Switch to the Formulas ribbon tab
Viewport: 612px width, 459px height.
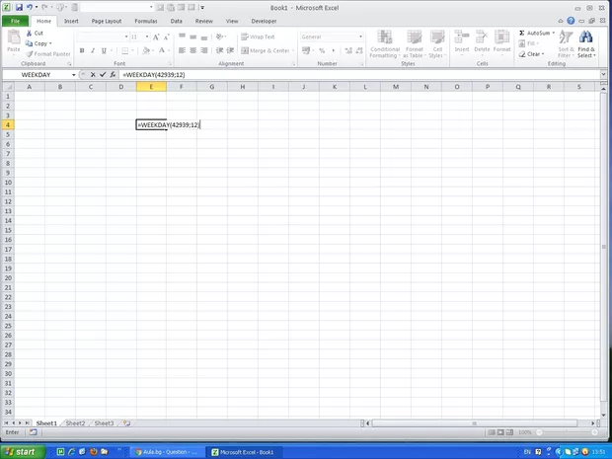(x=146, y=20)
